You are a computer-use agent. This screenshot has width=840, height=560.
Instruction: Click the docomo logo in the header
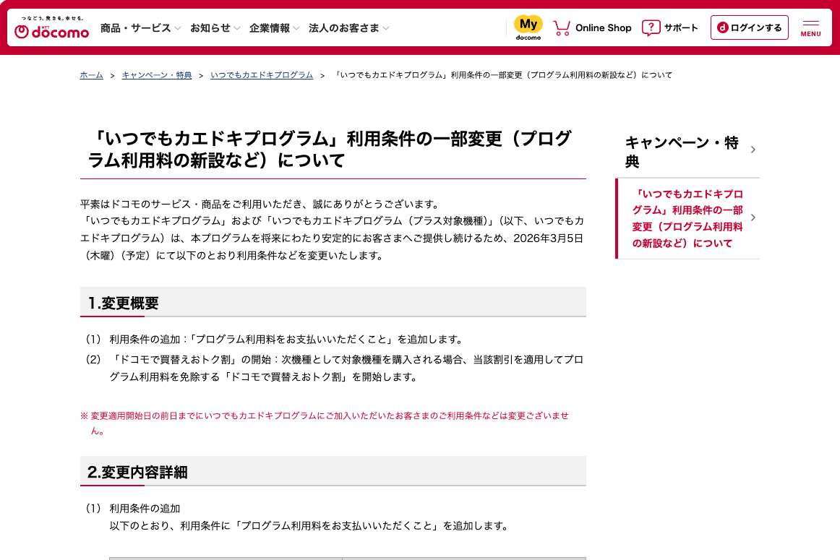51,30
